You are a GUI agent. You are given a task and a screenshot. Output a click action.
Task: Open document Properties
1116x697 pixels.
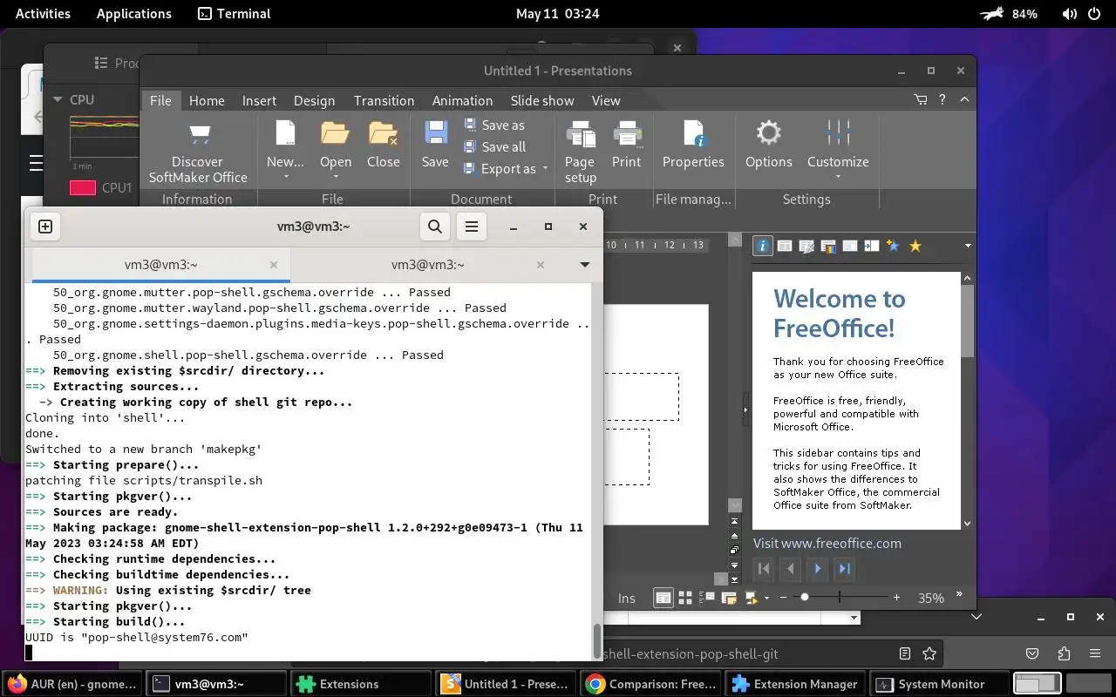[693, 144]
